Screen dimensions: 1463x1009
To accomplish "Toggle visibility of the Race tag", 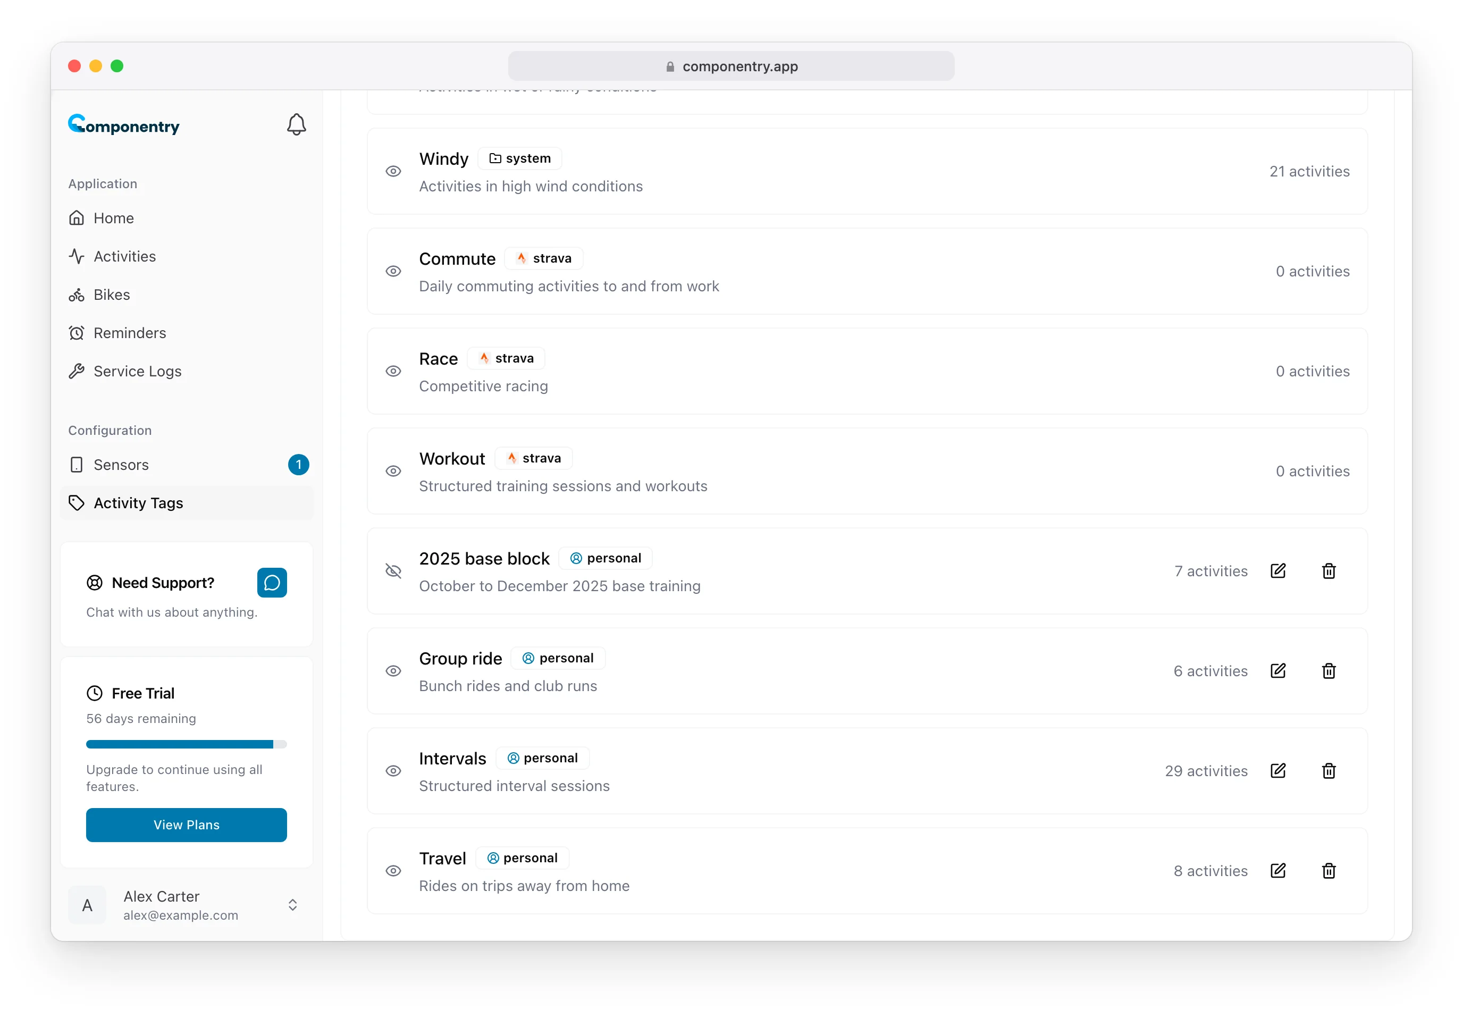I will tap(393, 371).
